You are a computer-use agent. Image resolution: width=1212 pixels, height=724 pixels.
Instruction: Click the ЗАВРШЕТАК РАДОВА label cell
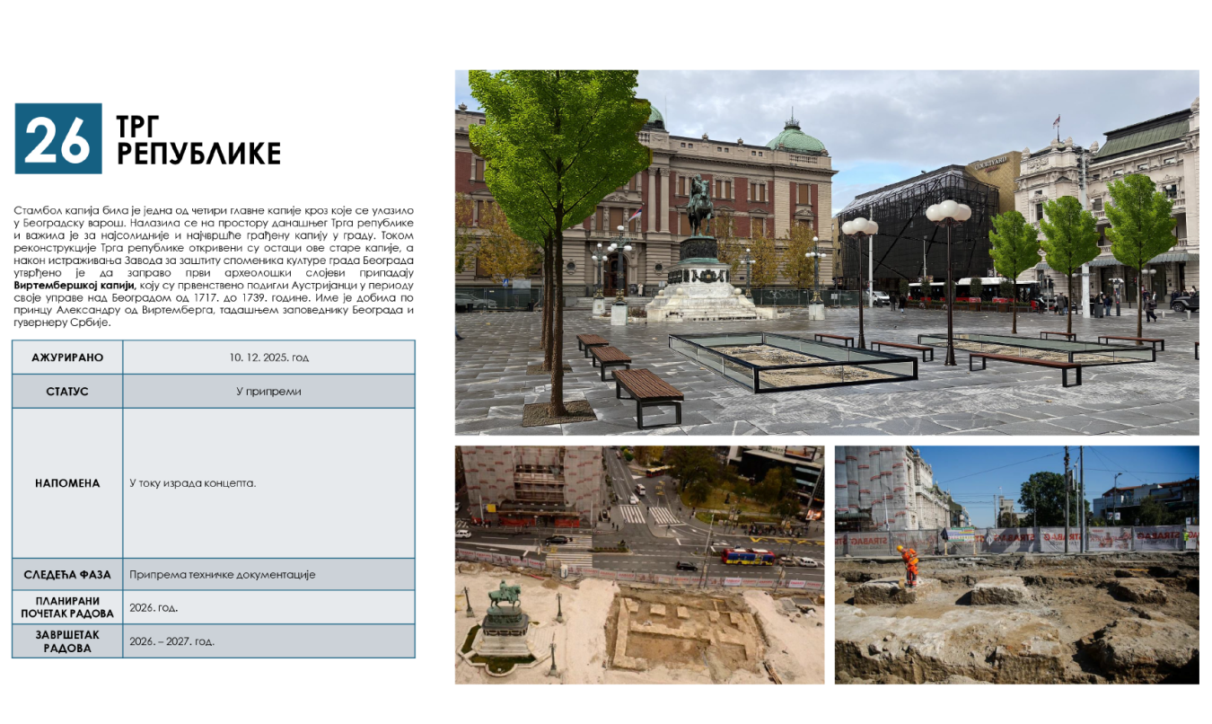tap(67, 641)
